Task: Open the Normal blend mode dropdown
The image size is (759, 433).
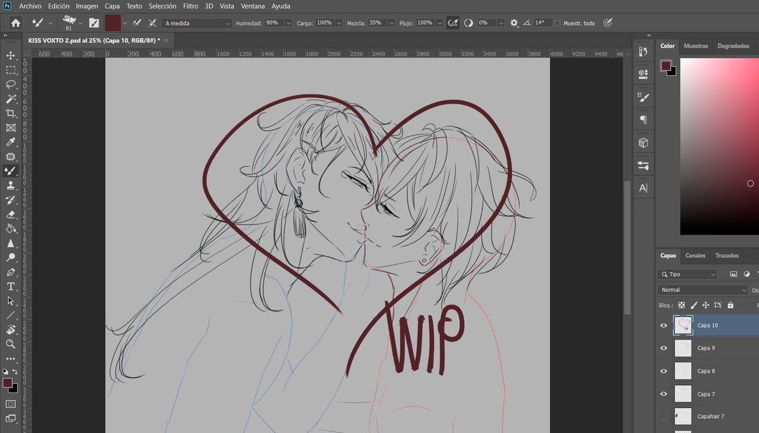Action: 703,290
